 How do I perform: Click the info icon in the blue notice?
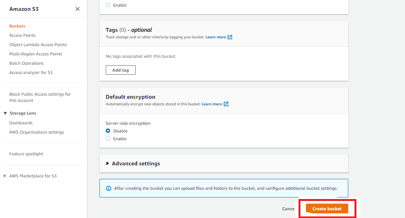(x=109, y=189)
